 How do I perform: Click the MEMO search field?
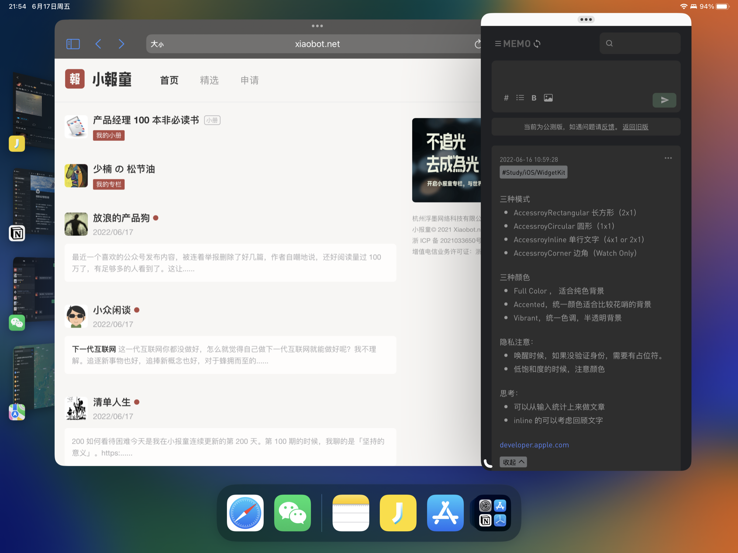point(640,44)
